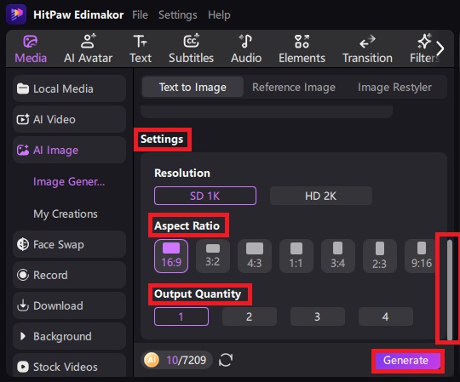
Task: Open the Record section
Action: tap(70, 275)
